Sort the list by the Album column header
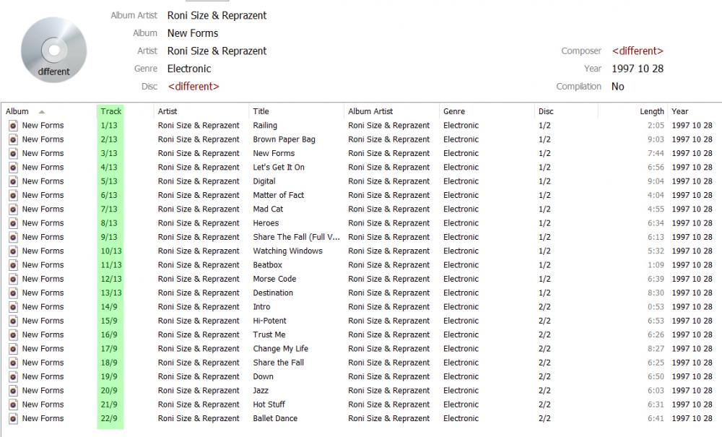The image size is (722, 437). [x=17, y=111]
